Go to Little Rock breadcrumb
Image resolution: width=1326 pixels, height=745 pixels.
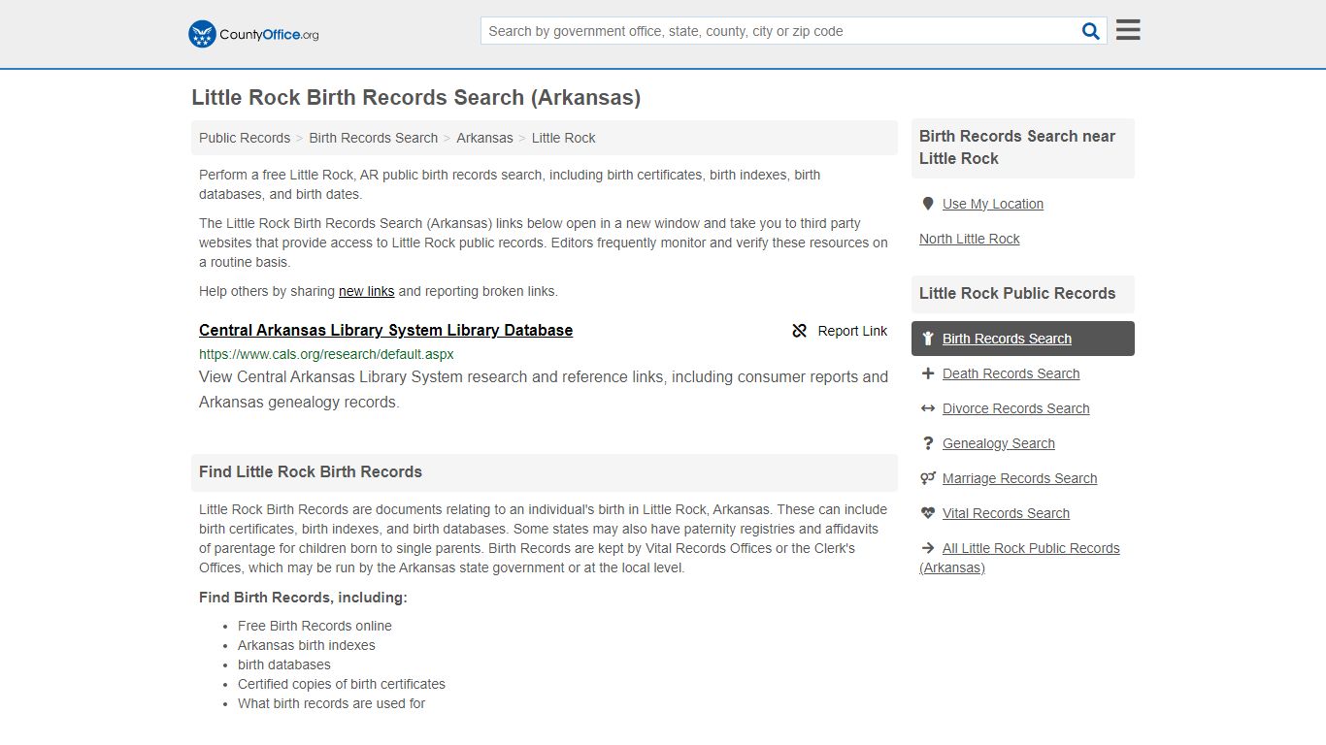point(564,138)
